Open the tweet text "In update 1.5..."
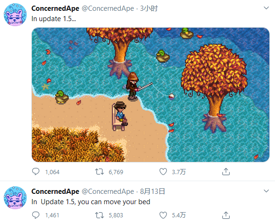275x222 pixels. [54, 19]
